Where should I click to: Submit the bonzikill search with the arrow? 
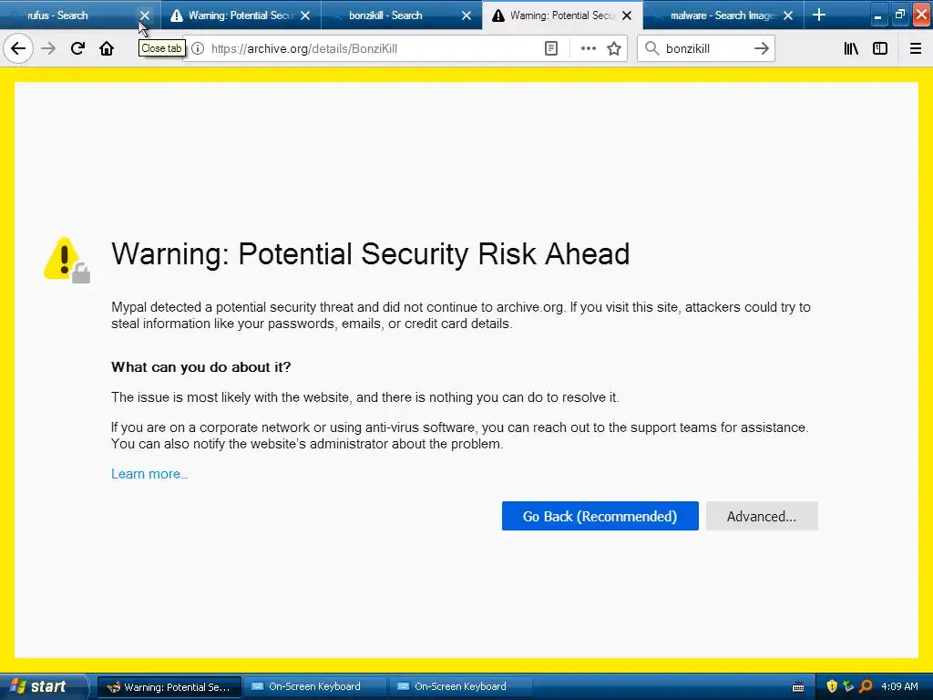761,49
